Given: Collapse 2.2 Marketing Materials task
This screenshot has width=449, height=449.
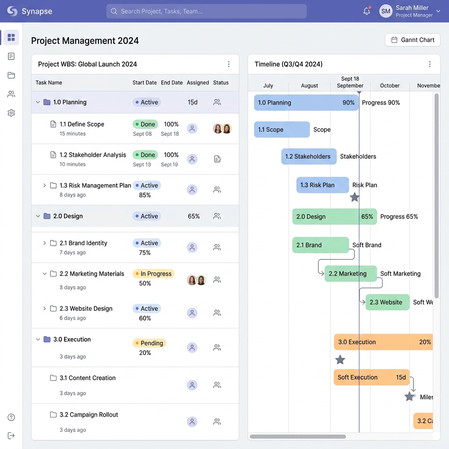Looking at the screenshot, I should pyautogui.click(x=44, y=274).
